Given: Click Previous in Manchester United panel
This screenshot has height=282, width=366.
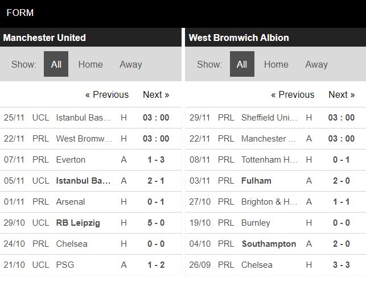Looking at the screenshot, I should click(x=107, y=94).
